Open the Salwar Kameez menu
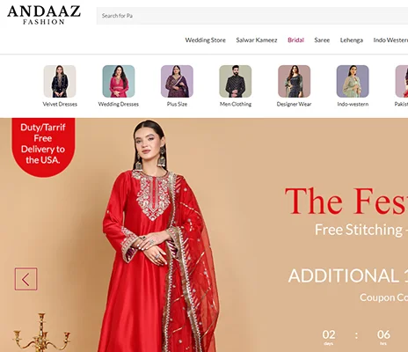This screenshot has width=408, height=352. tap(257, 40)
